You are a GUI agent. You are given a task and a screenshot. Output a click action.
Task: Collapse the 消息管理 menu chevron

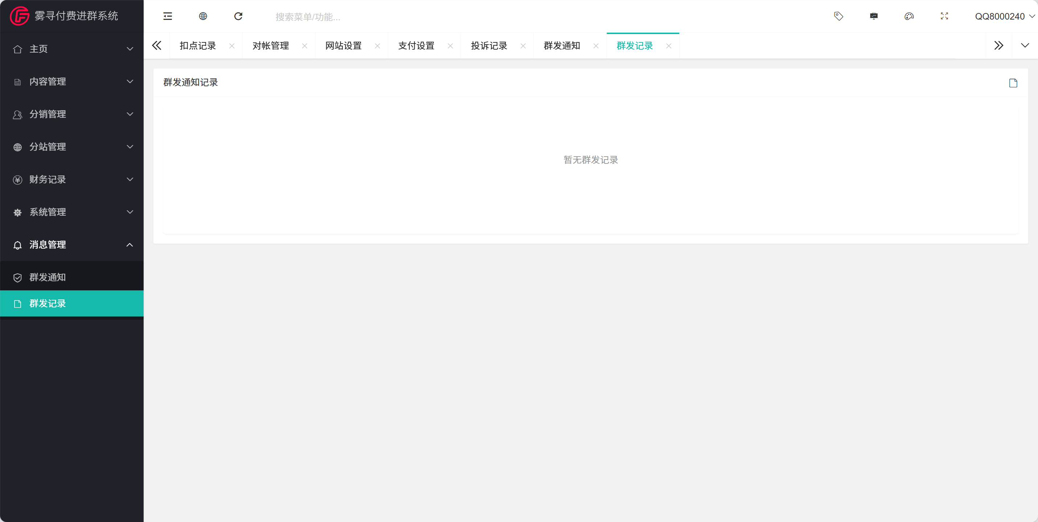130,245
